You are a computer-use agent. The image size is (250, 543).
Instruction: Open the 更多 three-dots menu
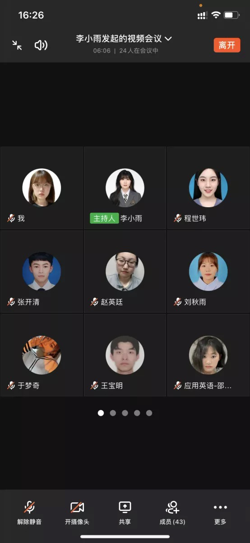coord(220,513)
